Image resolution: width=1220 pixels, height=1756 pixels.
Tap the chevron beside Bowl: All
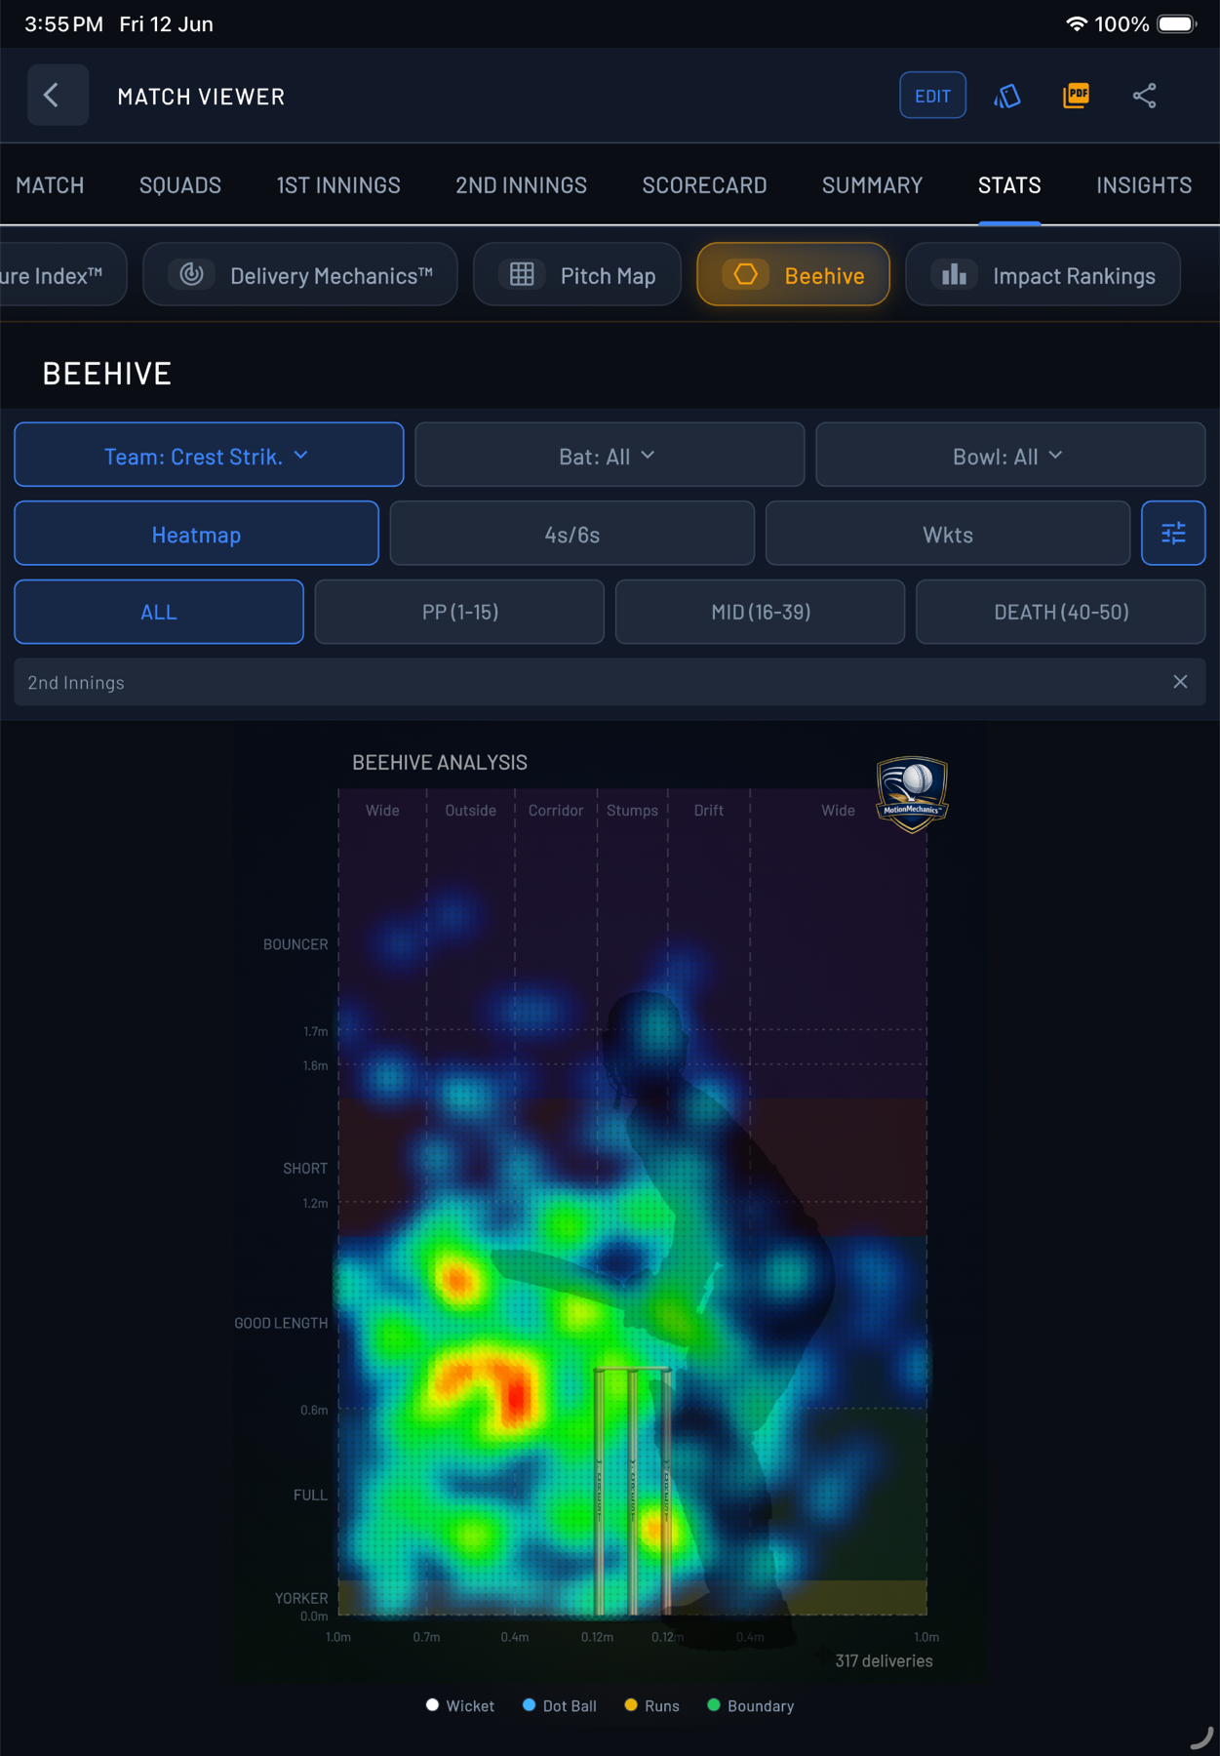[1056, 455]
